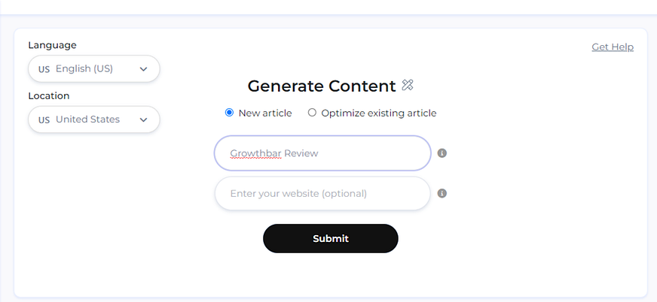Expand the chevron arrow on the Location selector
The image size is (657, 302).
144,119
